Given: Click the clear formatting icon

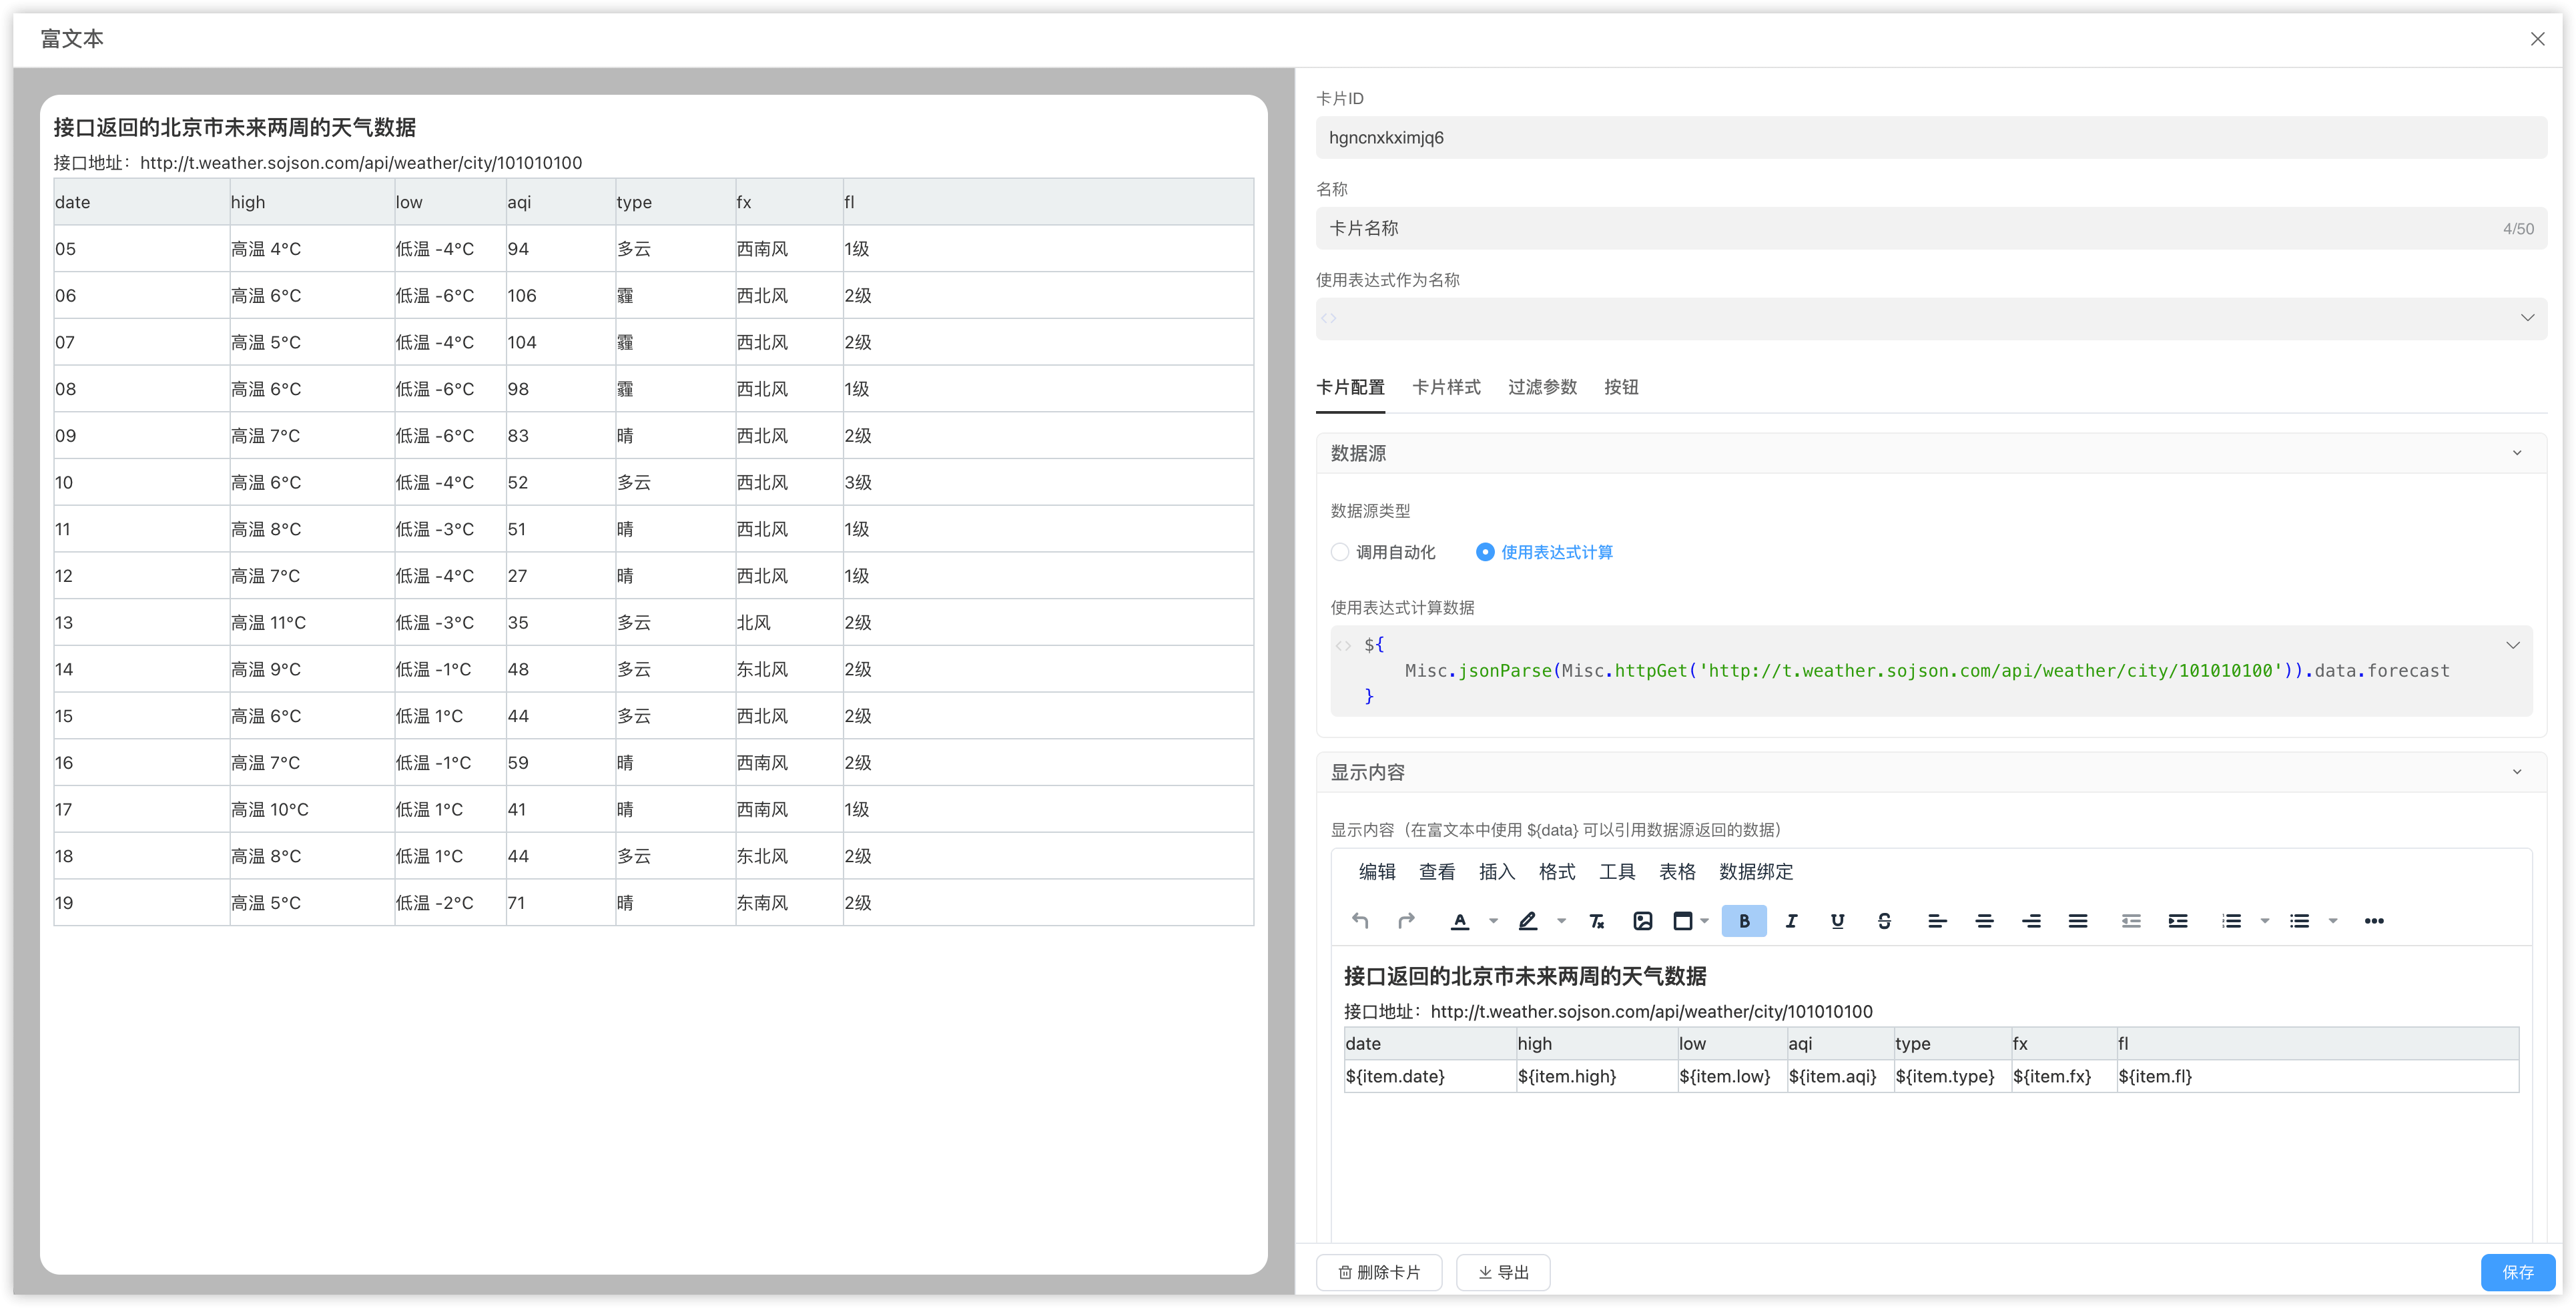Looking at the screenshot, I should click(1596, 921).
